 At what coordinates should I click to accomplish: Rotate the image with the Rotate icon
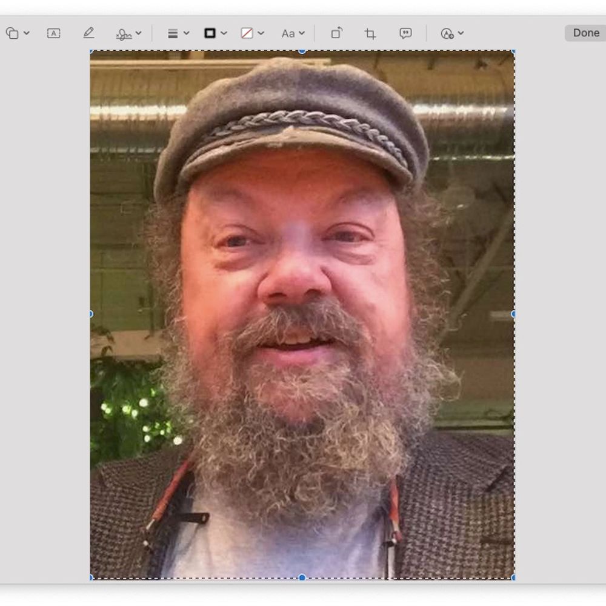(337, 33)
